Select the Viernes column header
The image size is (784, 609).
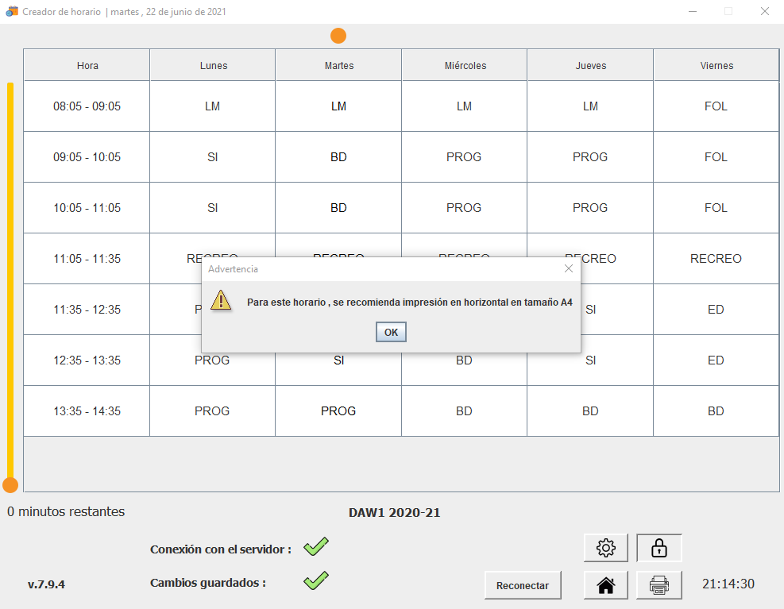click(x=716, y=65)
